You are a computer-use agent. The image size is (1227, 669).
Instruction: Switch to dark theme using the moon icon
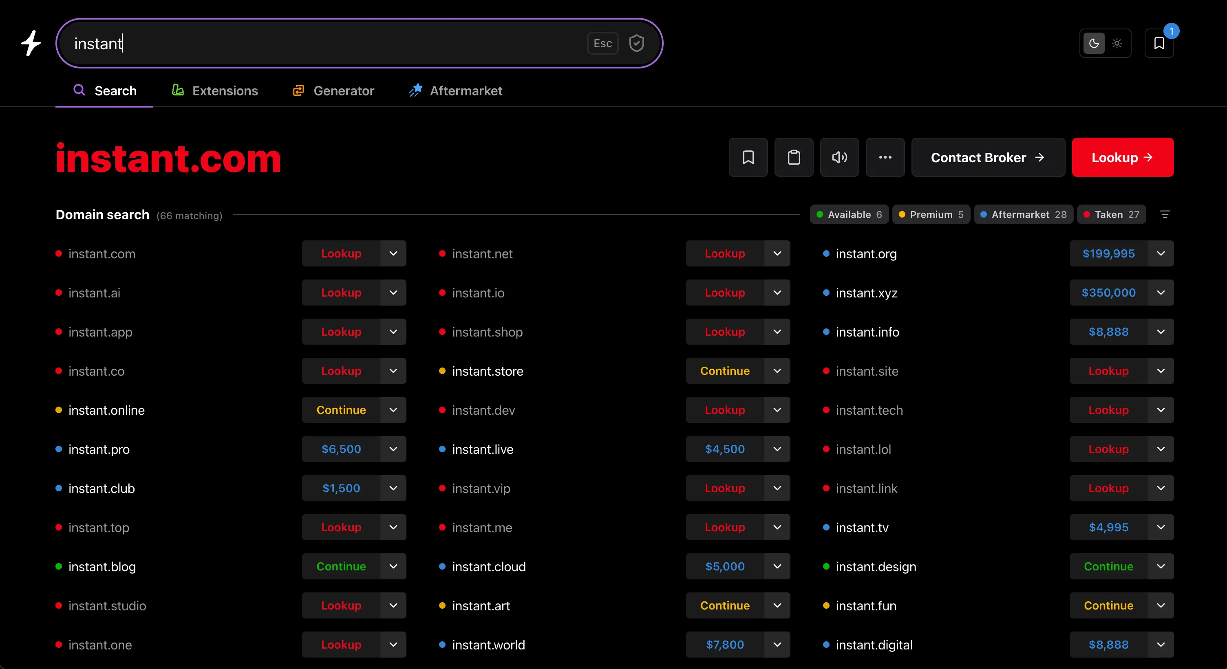(x=1093, y=43)
